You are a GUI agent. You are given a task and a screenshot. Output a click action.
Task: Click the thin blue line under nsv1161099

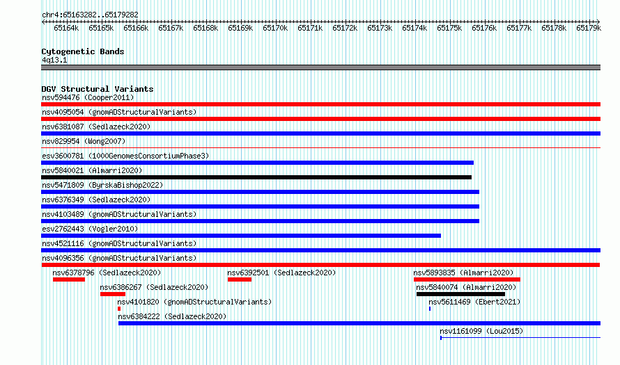point(520,338)
